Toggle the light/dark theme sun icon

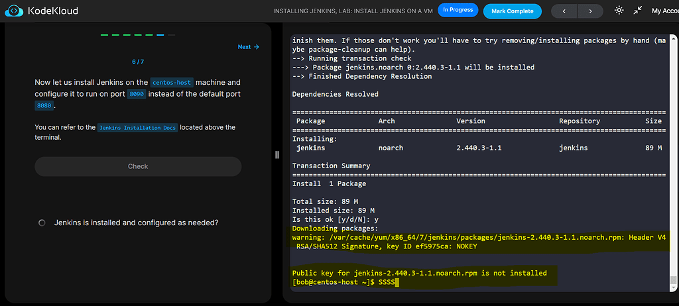(x=619, y=11)
